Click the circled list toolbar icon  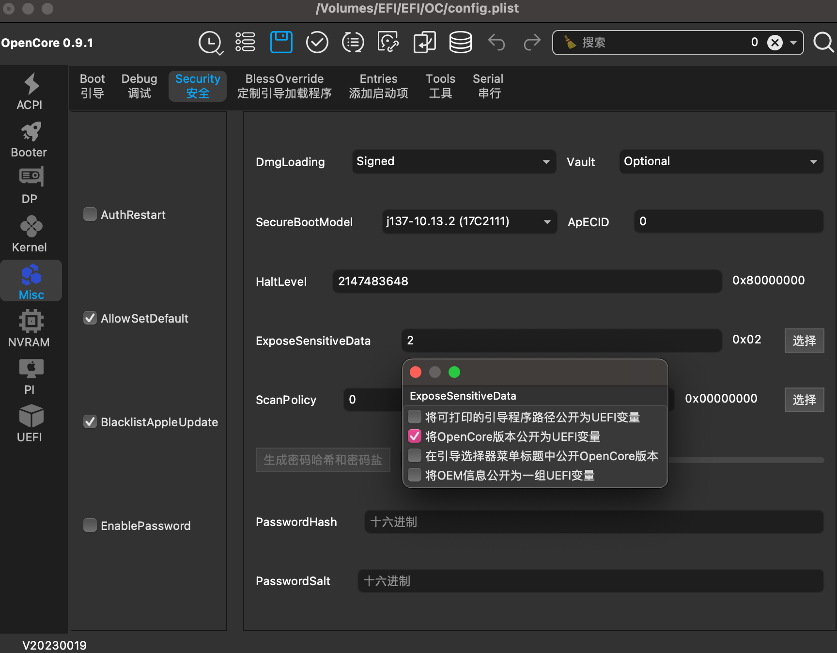pyautogui.click(x=353, y=42)
